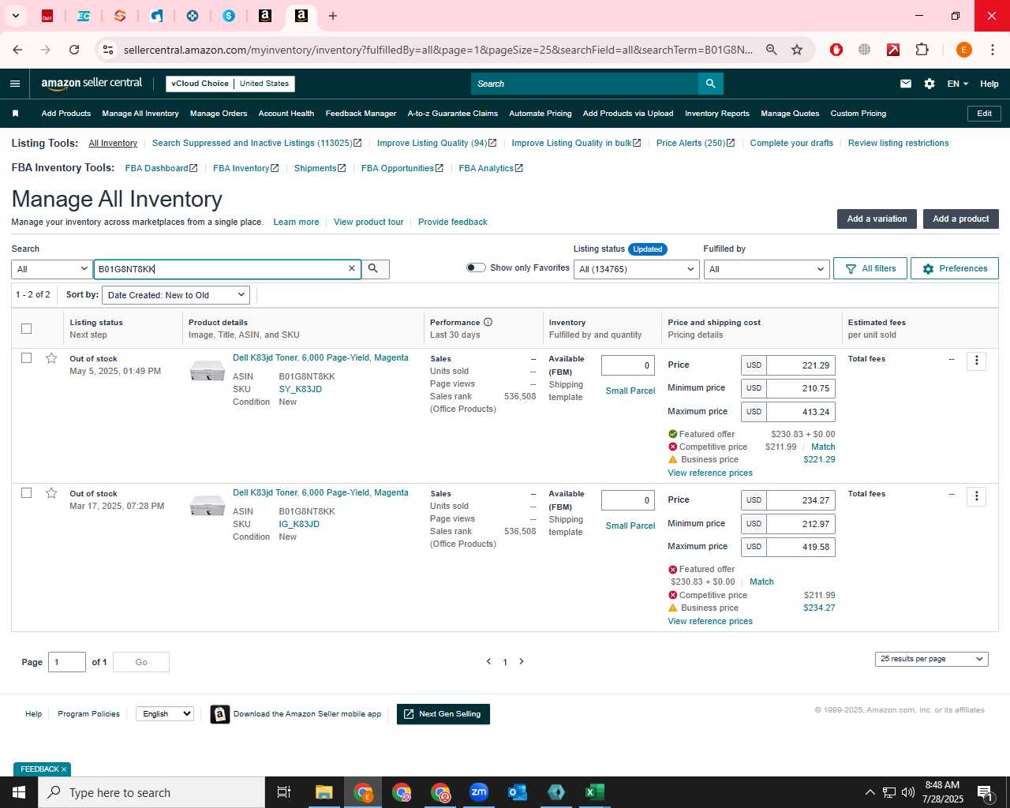Clear the B01G8NT8KK search term with X
Viewport: 1010px width, 808px height.
(352, 269)
